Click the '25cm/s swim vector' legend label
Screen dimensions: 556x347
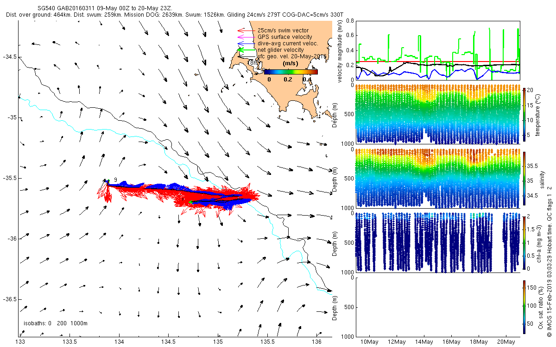pyautogui.click(x=283, y=31)
